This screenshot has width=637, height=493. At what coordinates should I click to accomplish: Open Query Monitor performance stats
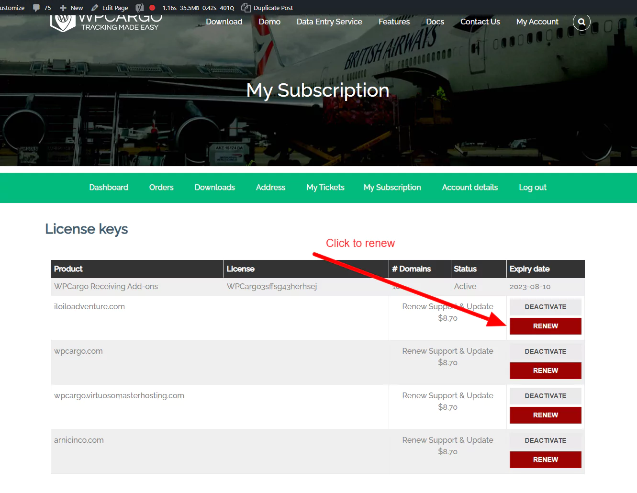tap(198, 8)
